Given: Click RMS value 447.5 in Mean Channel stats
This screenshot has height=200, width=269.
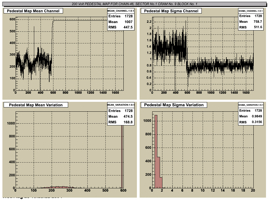Looking at the screenshot, I should coord(128,27).
